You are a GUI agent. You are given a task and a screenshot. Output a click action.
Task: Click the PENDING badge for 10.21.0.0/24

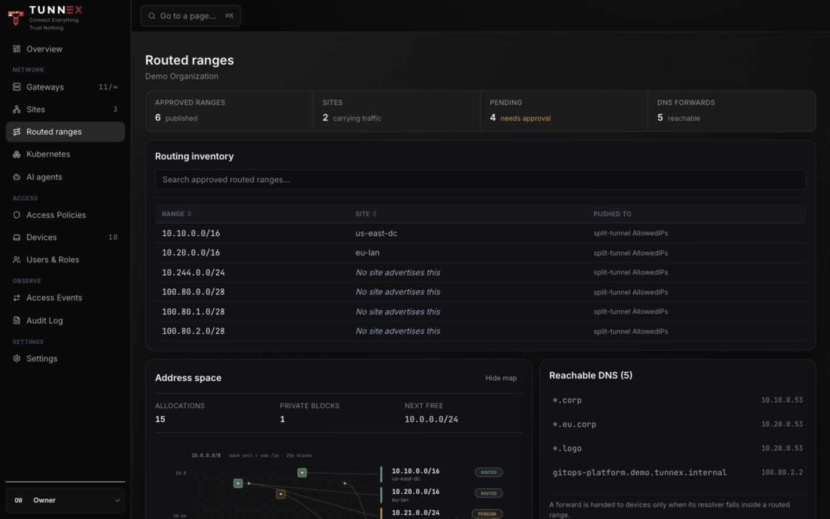pyautogui.click(x=487, y=514)
